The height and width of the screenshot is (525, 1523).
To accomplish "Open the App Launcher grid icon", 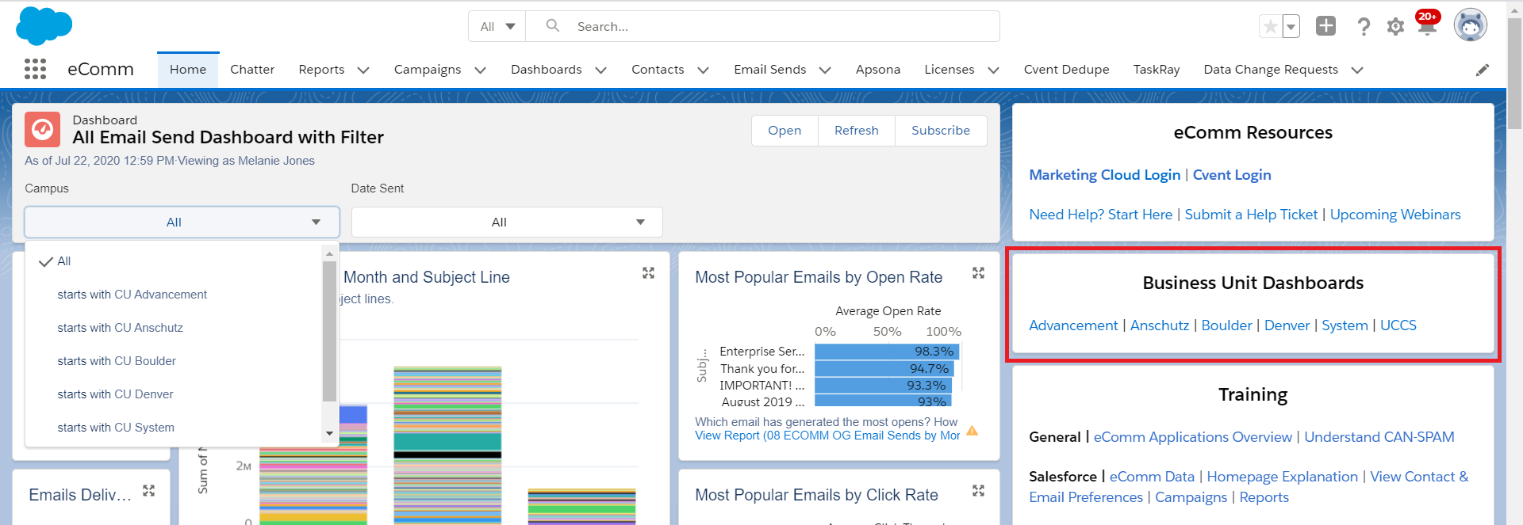I will pos(35,70).
